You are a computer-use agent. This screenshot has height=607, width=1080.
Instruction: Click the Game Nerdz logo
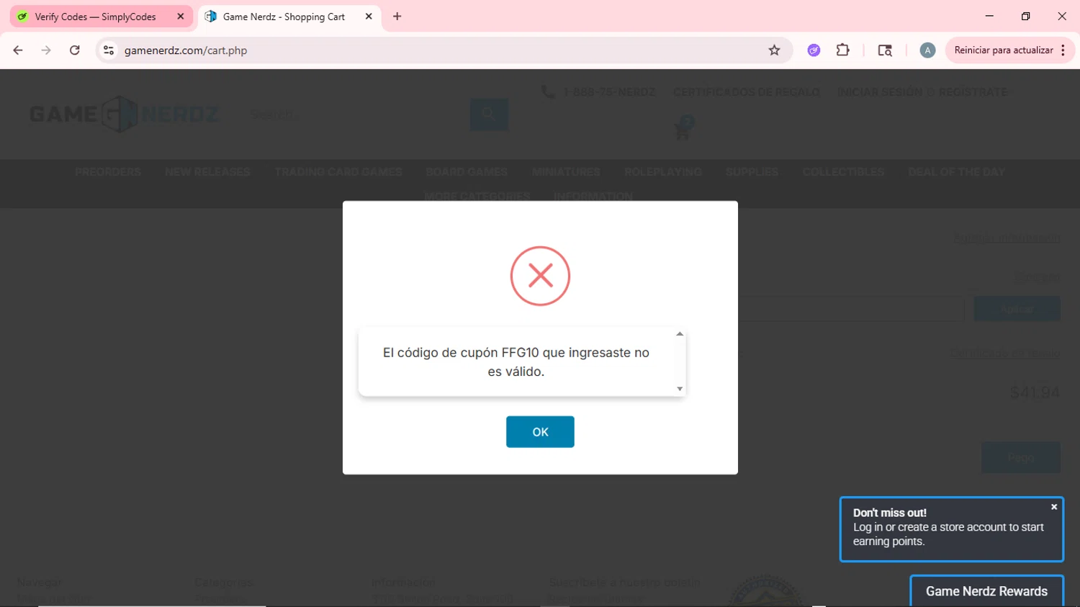click(125, 114)
